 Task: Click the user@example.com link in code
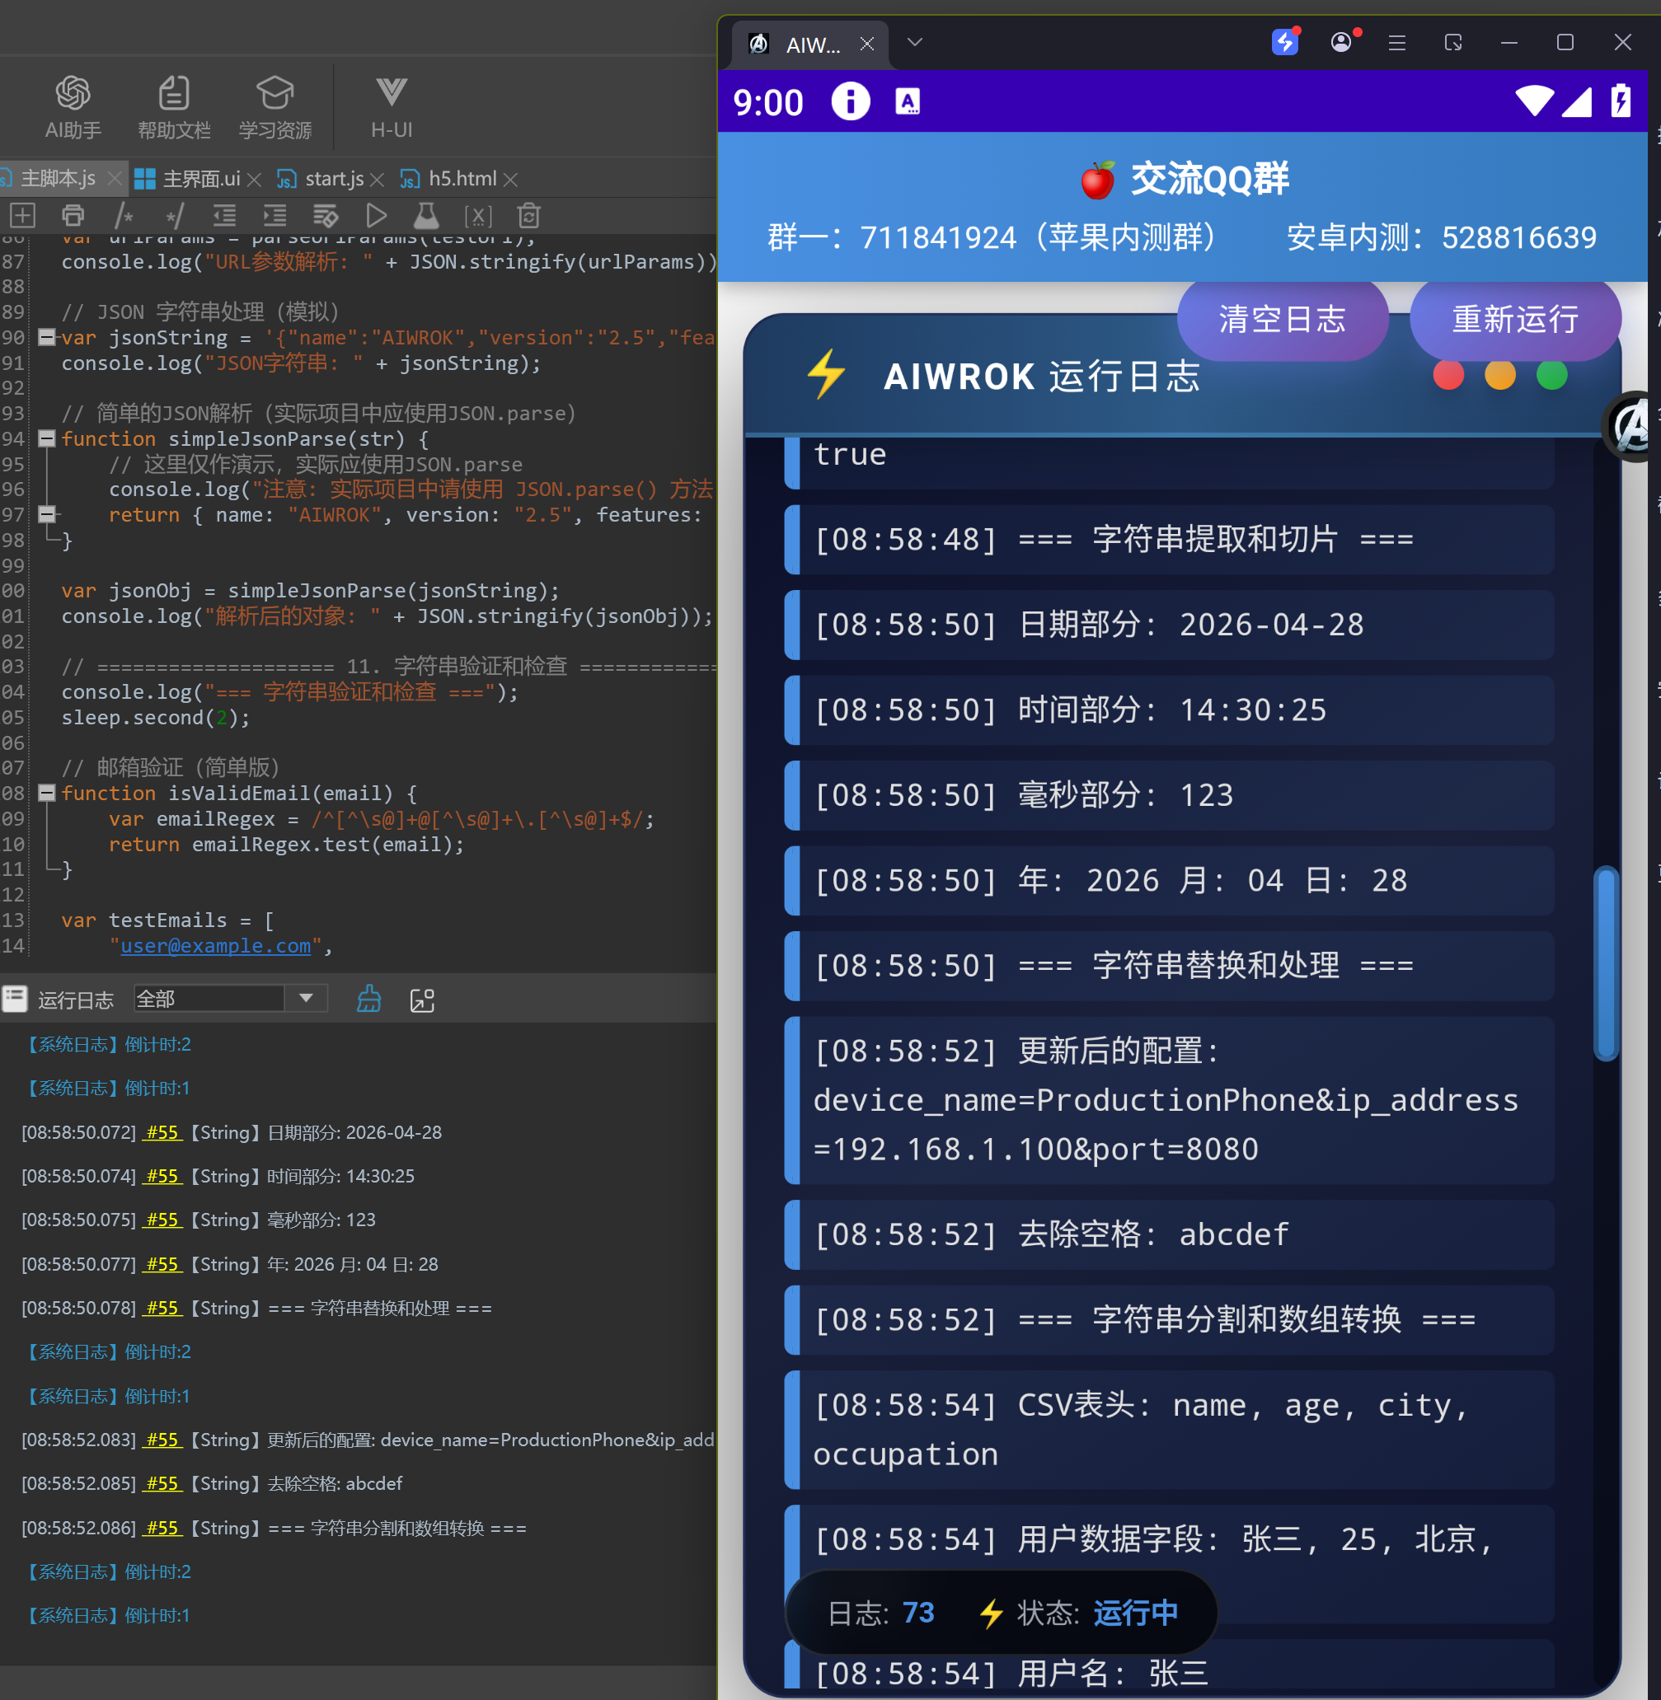point(215,945)
